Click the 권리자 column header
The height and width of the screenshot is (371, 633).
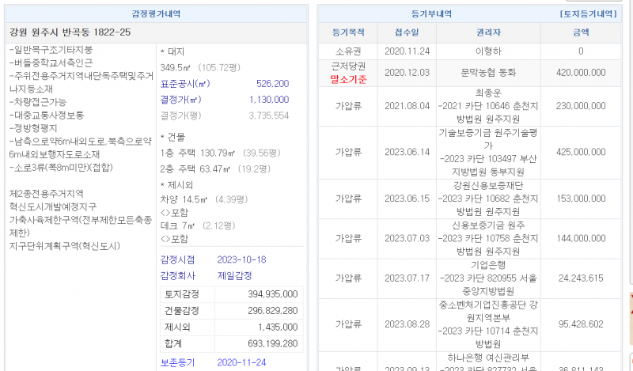click(x=487, y=32)
